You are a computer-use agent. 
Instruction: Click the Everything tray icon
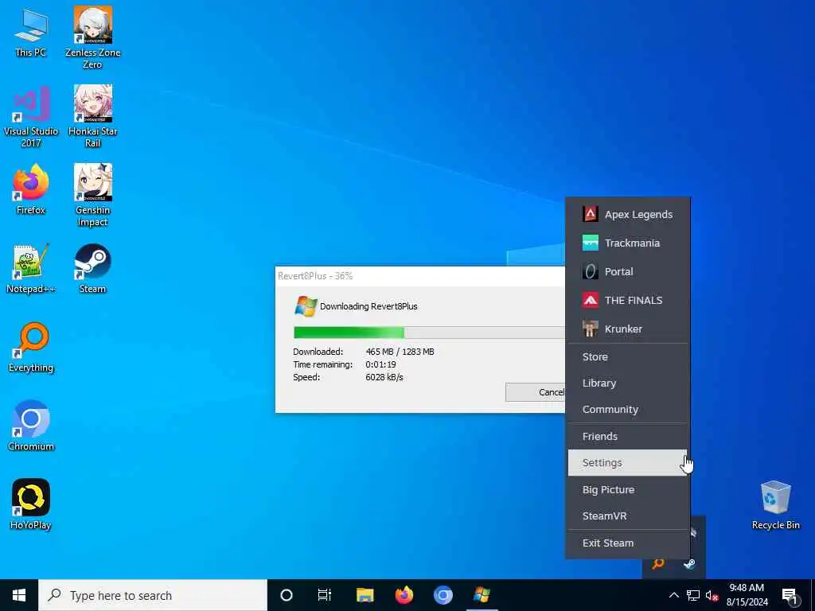658,564
